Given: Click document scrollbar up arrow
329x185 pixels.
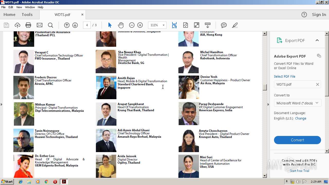Looking at the screenshot, I should pos(265,34).
